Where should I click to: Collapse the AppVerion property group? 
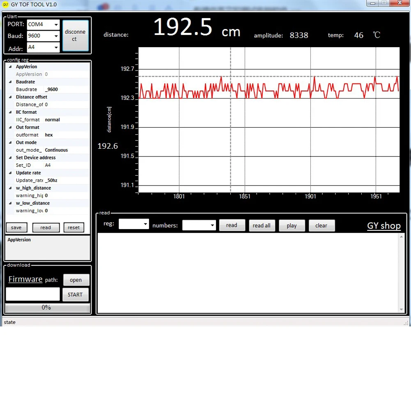point(10,67)
